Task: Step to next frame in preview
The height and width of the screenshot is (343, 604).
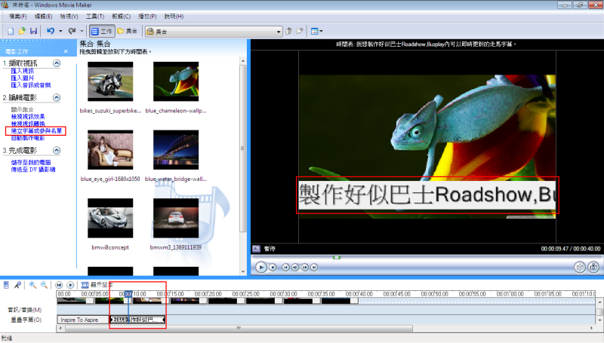Action: click(x=305, y=268)
